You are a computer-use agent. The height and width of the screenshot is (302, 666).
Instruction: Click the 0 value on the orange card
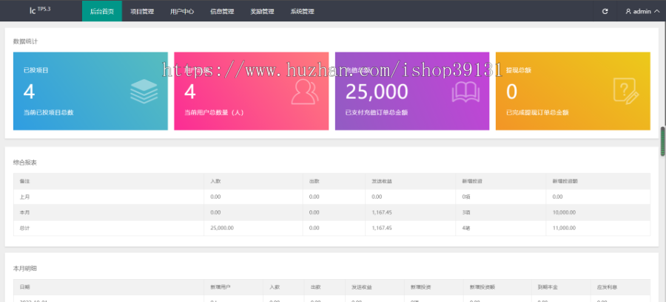tap(512, 92)
